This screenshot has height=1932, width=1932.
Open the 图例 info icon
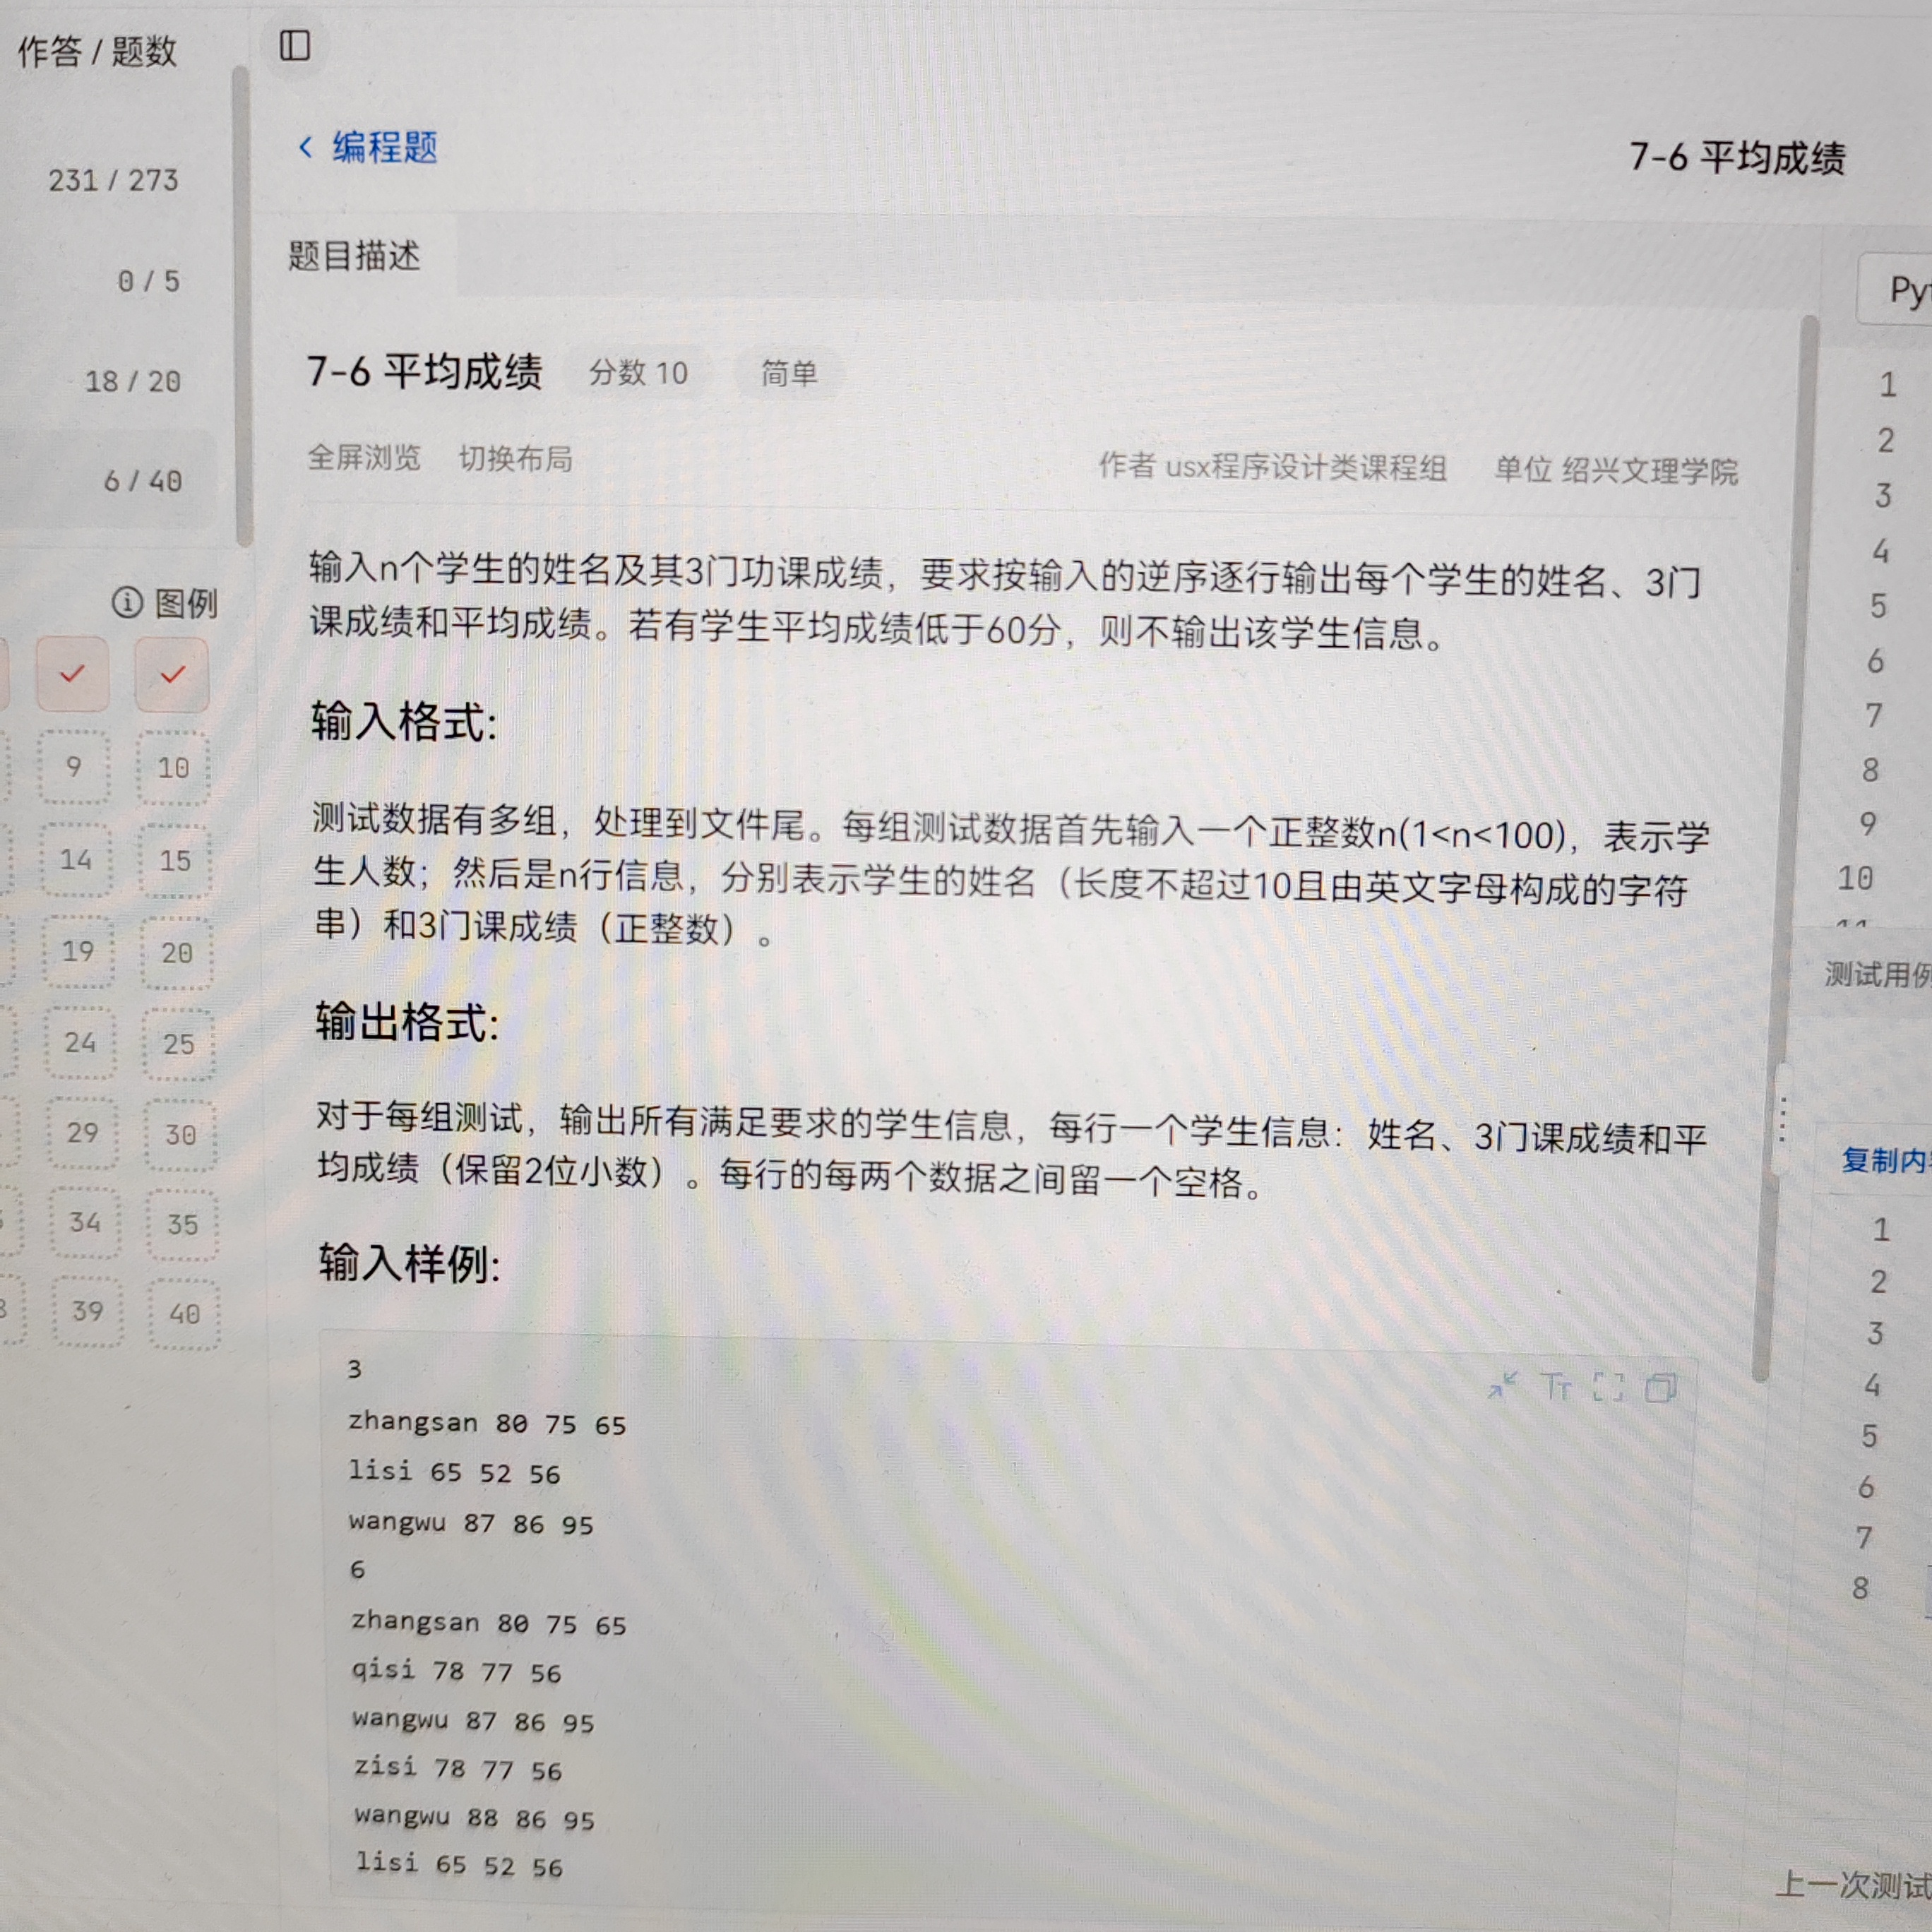click(127, 602)
